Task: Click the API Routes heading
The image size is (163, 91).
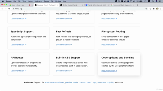Action: [17, 58]
